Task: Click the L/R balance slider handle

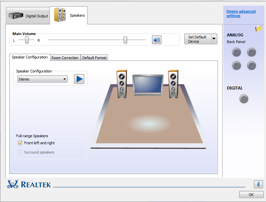Action: (x=27, y=40)
